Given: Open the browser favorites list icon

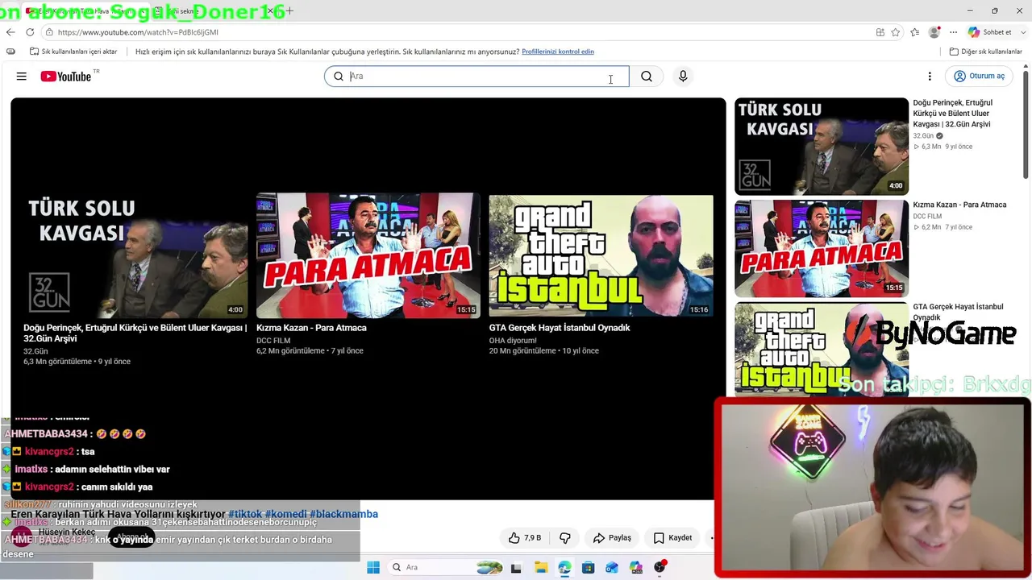Looking at the screenshot, I should pos(915,32).
